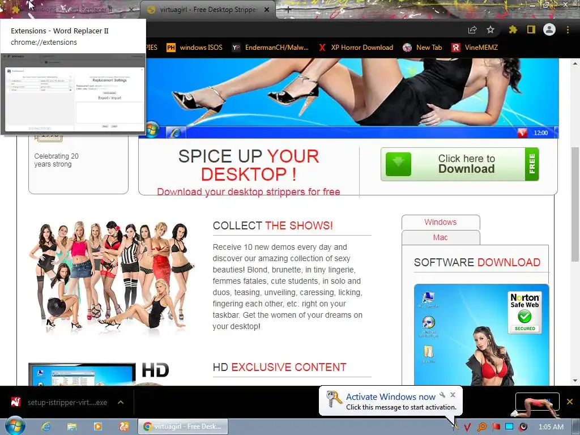Close the Word Replacer II tab
Image resolution: width=580 pixels, height=435 pixels.
(x=131, y=10)
